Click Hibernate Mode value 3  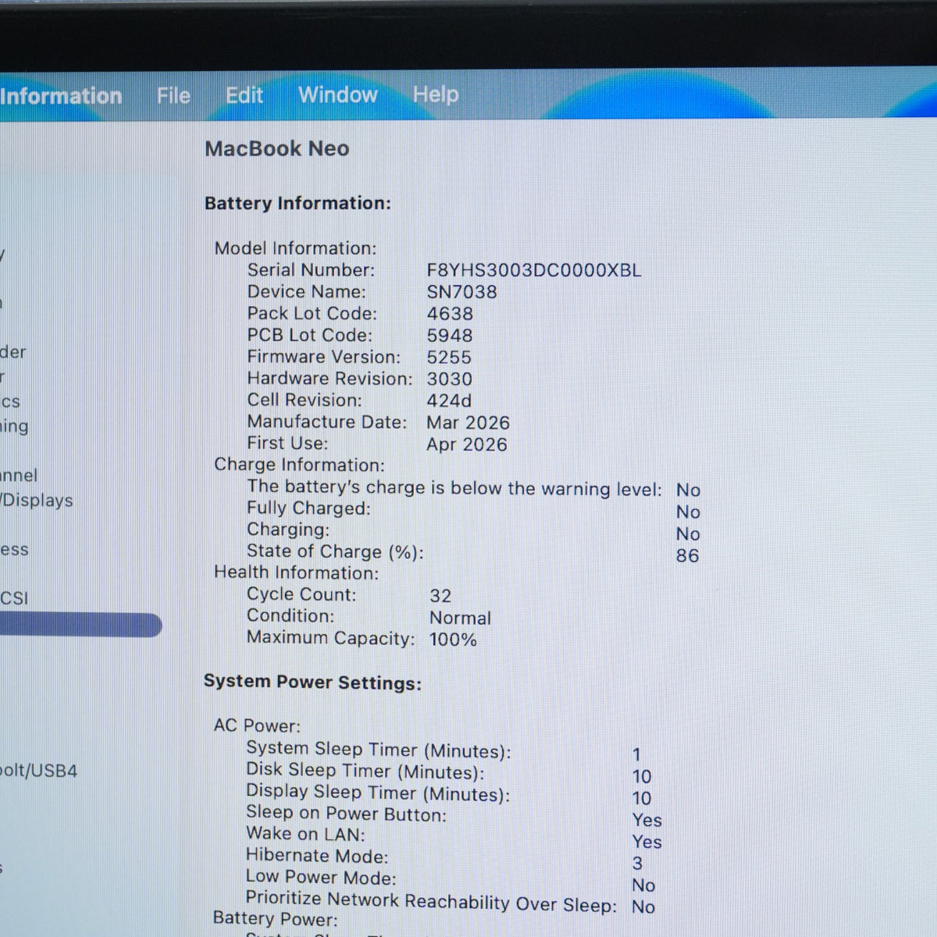[637, 864]
